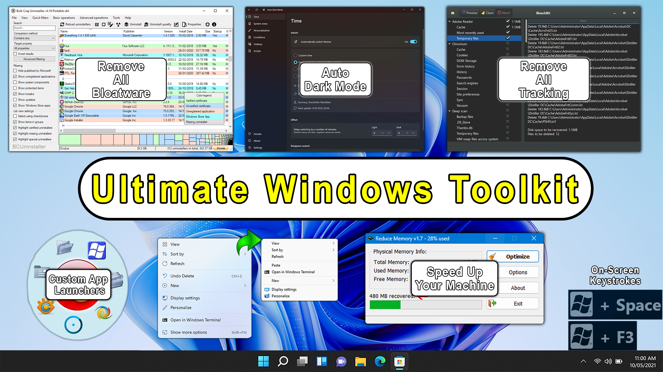This screenshot has height=372, width=663.
Task: Click the taskbar Search magnifier
Action: (283, 361)
